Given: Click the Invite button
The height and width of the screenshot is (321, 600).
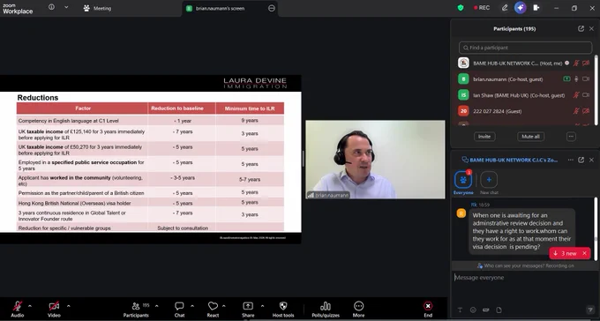Looking at the screenshot, I should point(484,137).
